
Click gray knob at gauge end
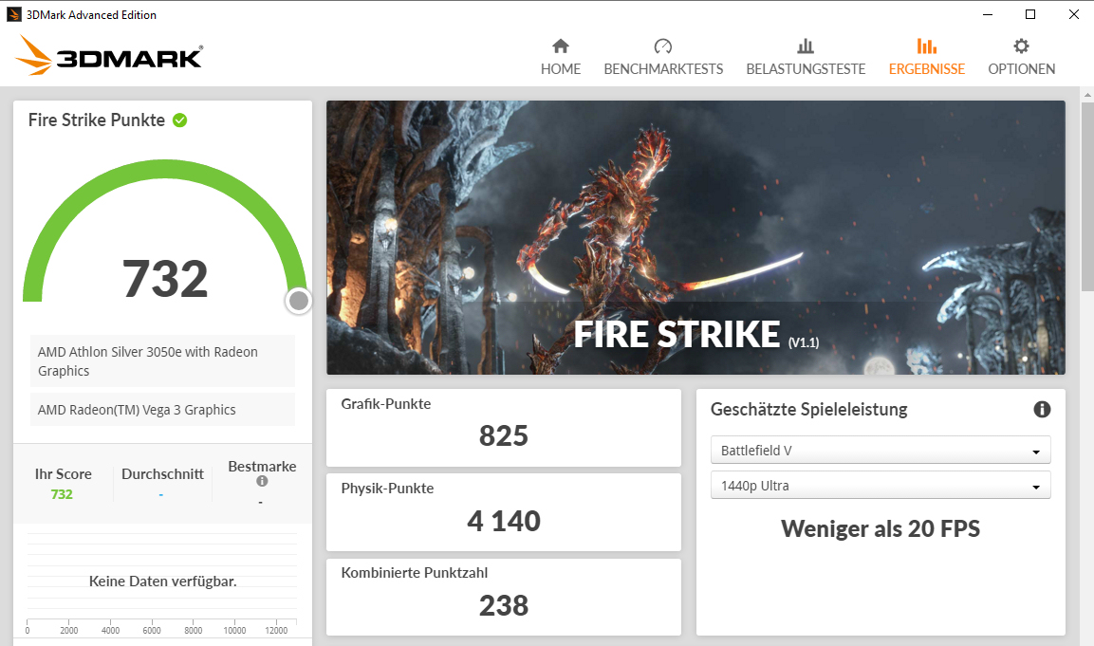tap(299, 301)
